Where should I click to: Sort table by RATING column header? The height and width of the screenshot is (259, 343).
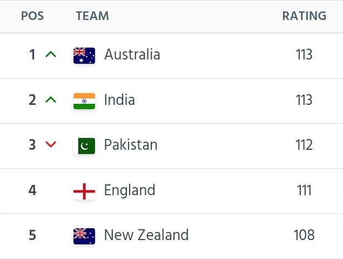pyautogui.click(x=305, y=16)
